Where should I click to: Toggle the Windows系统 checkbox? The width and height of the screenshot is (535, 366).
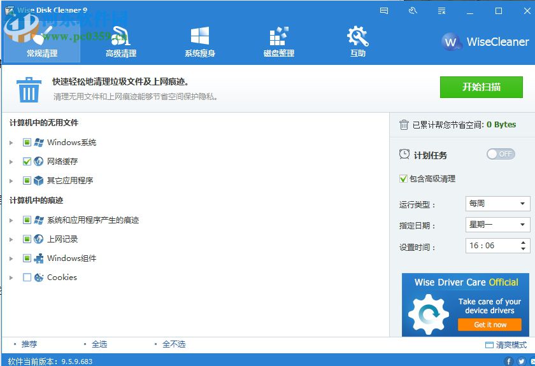coord(27,142)
